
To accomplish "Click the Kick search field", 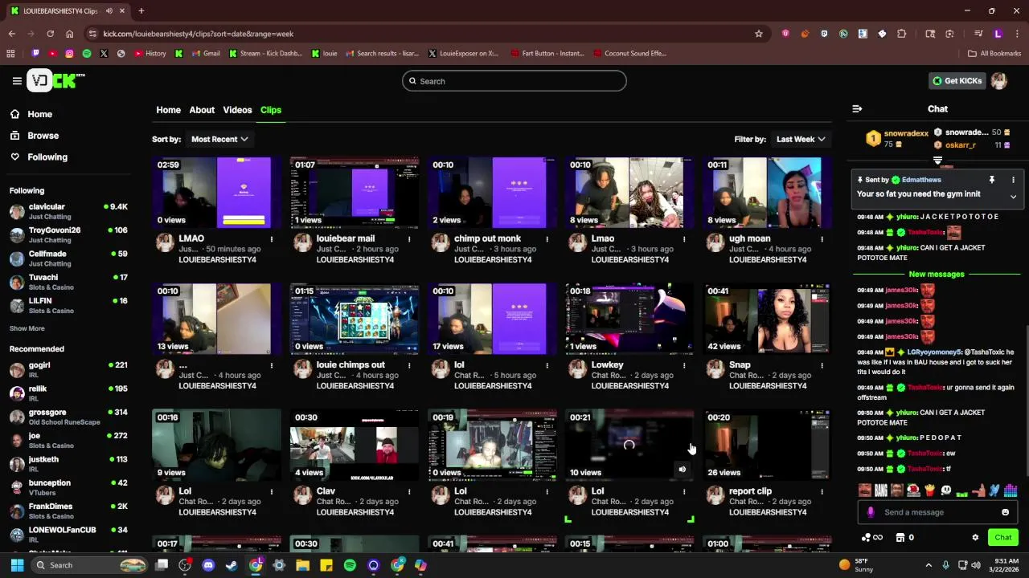I will click(514, 81).
